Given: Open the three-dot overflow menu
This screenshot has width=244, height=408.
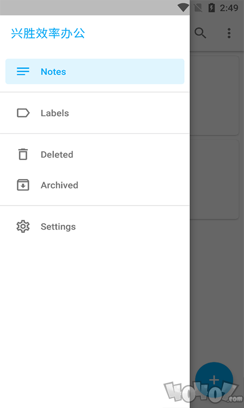Looking at the screenshot, I should pos(229,33).
